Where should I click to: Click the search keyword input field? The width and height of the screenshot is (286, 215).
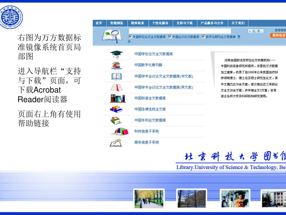(180, 31)
